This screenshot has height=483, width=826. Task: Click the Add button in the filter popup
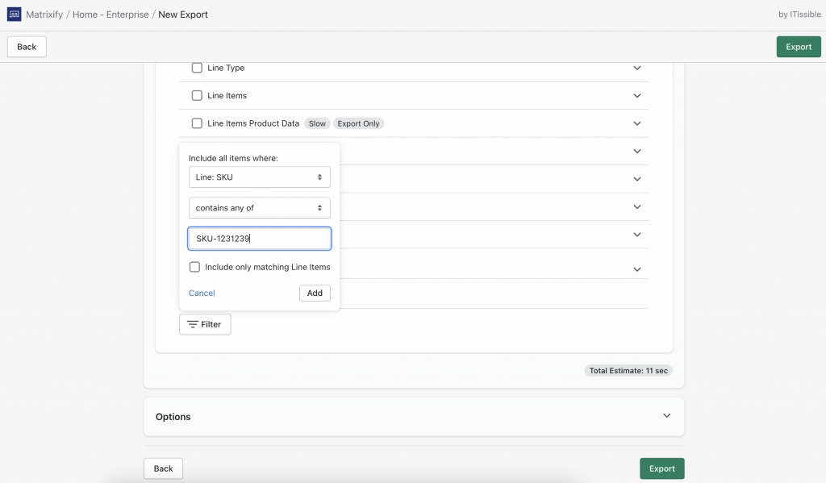(x=315, y=293)
